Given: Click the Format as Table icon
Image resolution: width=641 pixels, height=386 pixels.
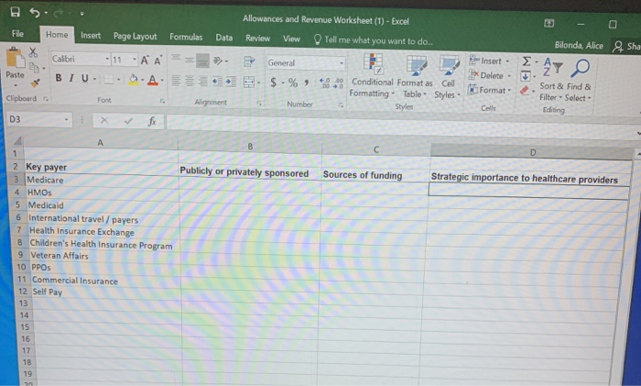Looking at the screenshot, I should tap(416, 65).
